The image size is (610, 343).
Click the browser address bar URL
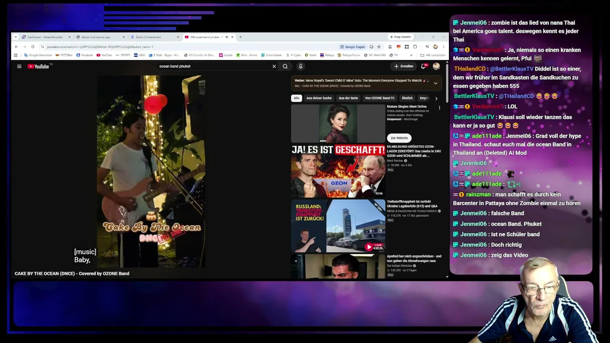click(100, 47)
